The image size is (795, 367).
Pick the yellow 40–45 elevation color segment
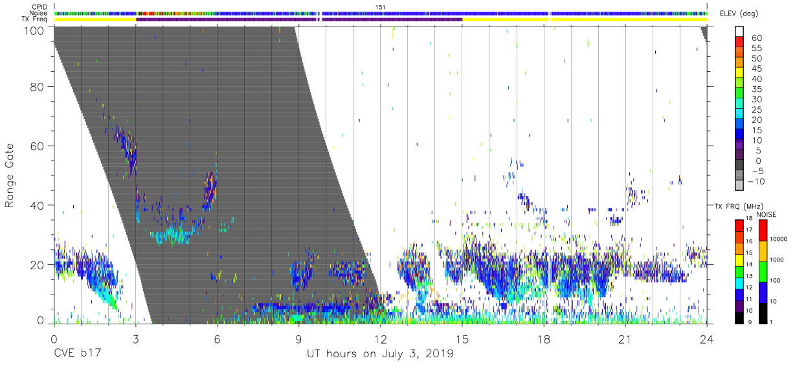[x=739, y=73]
